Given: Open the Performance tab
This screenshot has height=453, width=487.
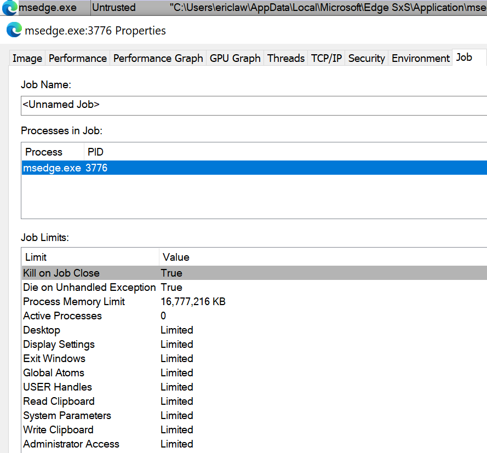Looking at the screenshot, I should point(78,59).
